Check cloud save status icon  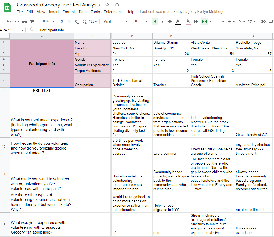(117, 5)
